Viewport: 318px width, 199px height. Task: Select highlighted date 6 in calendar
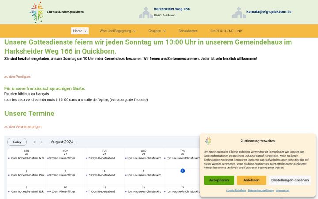pos(182,171)
